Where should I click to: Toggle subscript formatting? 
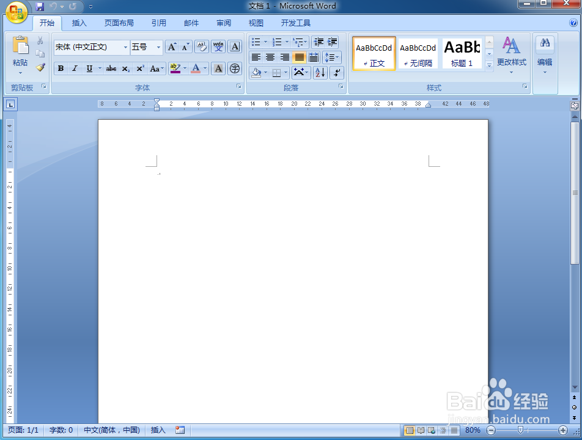(126, 68)
